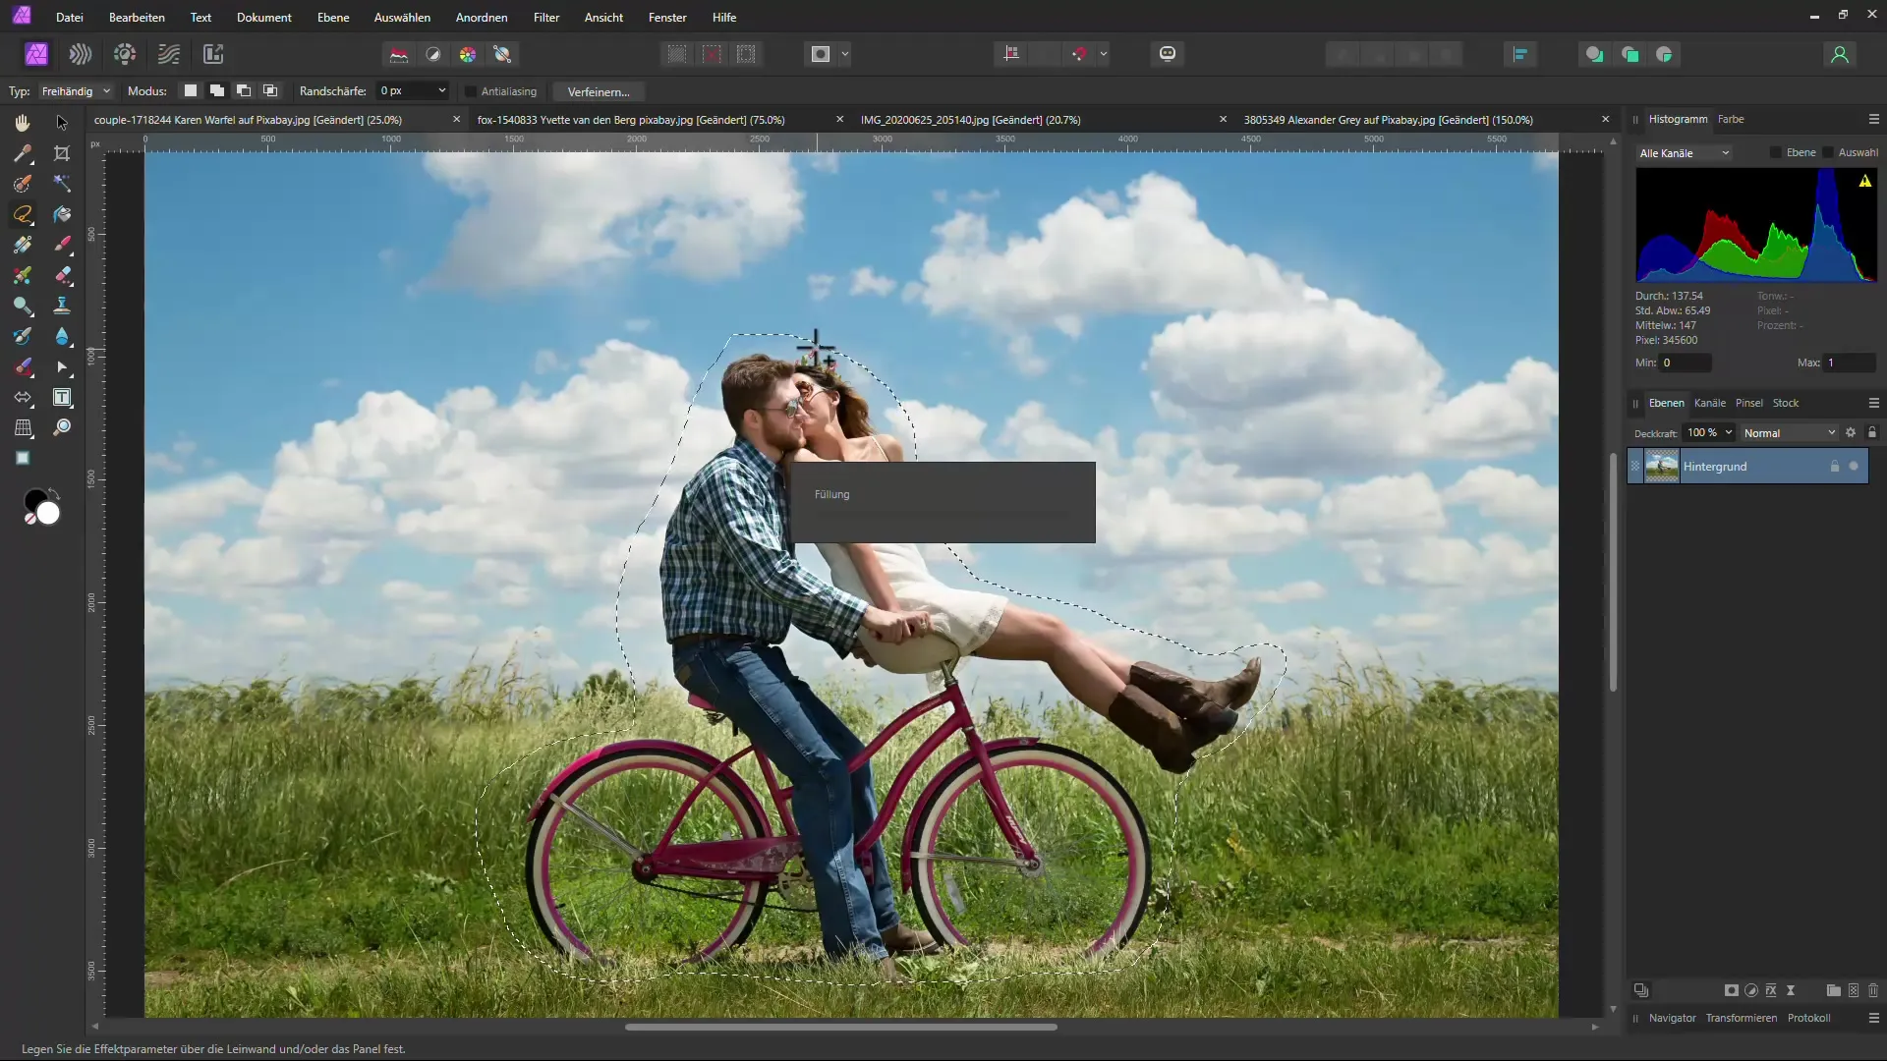Tick the Ebene checkbox in Histogramm
The width and height of the screenshot is (1887, 1061).
tap(1775, 152)
